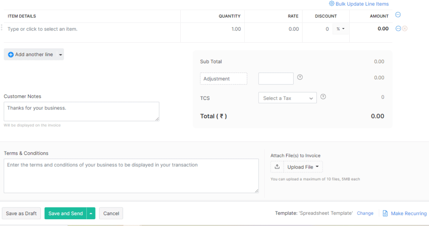Click the Customer Notes heading
The height and width of the screenshot is (226, 429).
(23, 96)
